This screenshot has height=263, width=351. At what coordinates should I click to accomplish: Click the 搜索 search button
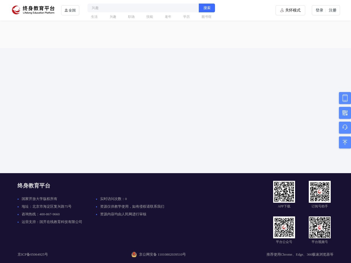point(207,8)
